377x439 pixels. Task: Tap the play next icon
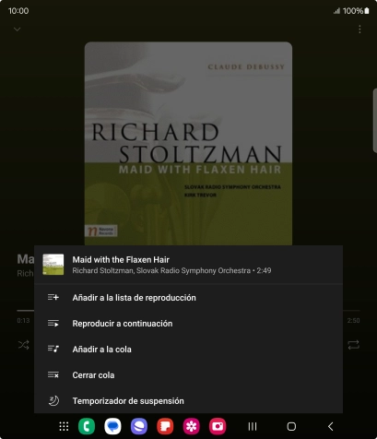[x=53, y=323]
